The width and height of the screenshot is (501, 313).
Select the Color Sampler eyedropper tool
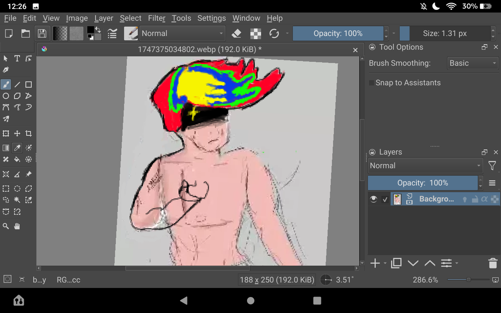[17, 148]
